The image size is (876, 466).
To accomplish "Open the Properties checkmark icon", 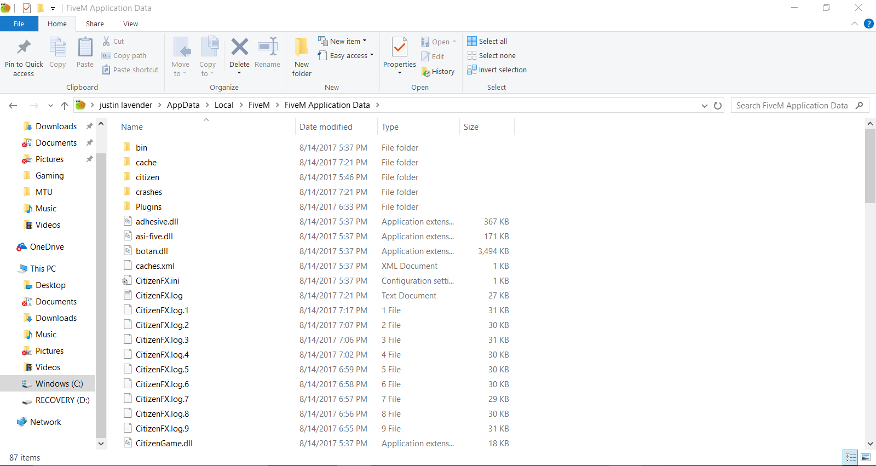I will (x=400, y=47).
